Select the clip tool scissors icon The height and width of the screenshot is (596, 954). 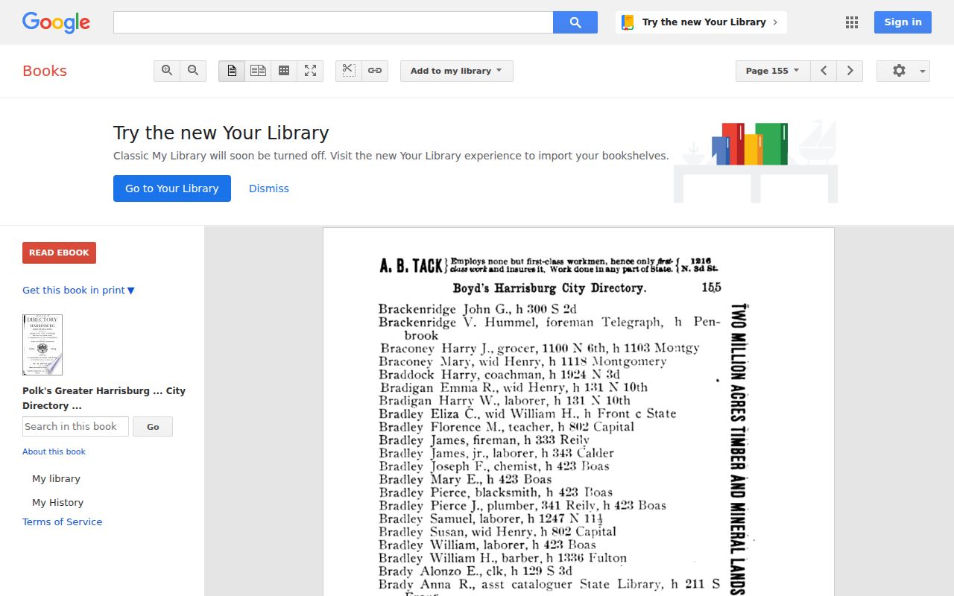[349, 71]
